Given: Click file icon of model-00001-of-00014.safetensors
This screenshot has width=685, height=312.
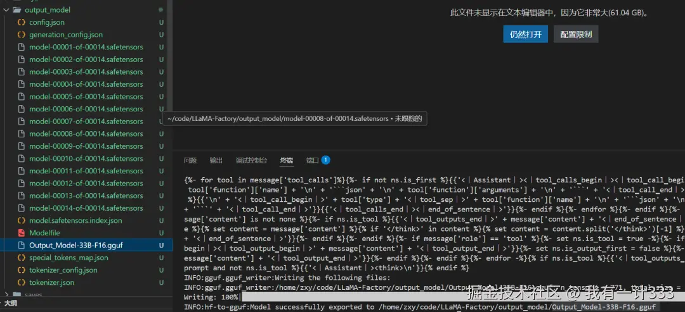Looking at the screenshot, I should click(x=20, y=47).
